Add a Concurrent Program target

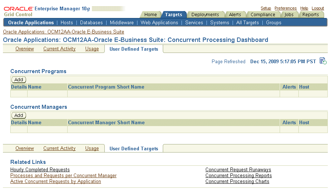pos(19,80)
